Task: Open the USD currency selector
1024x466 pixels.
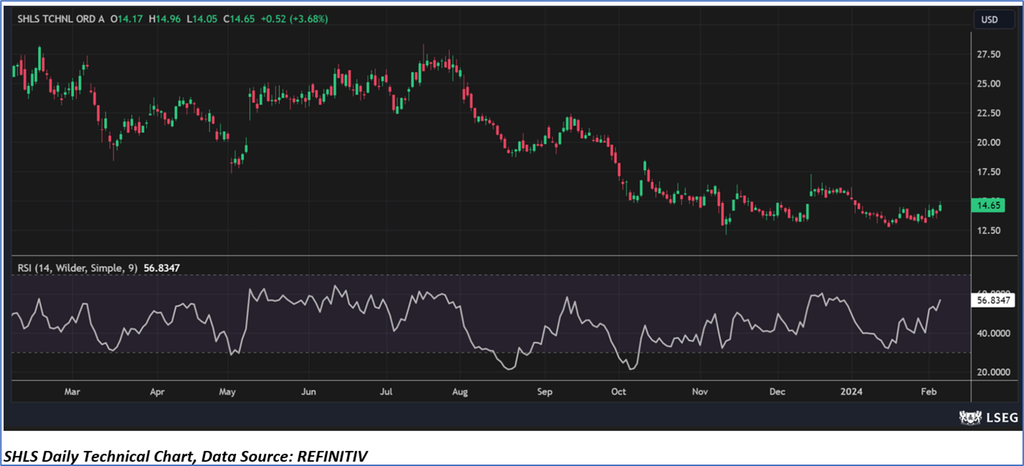Action: pos(989,19)
